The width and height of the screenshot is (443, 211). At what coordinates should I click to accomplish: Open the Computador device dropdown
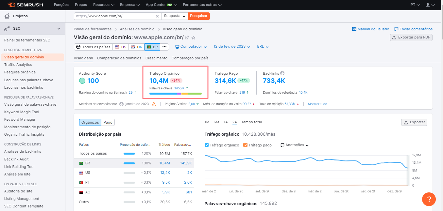pos(191,47)
